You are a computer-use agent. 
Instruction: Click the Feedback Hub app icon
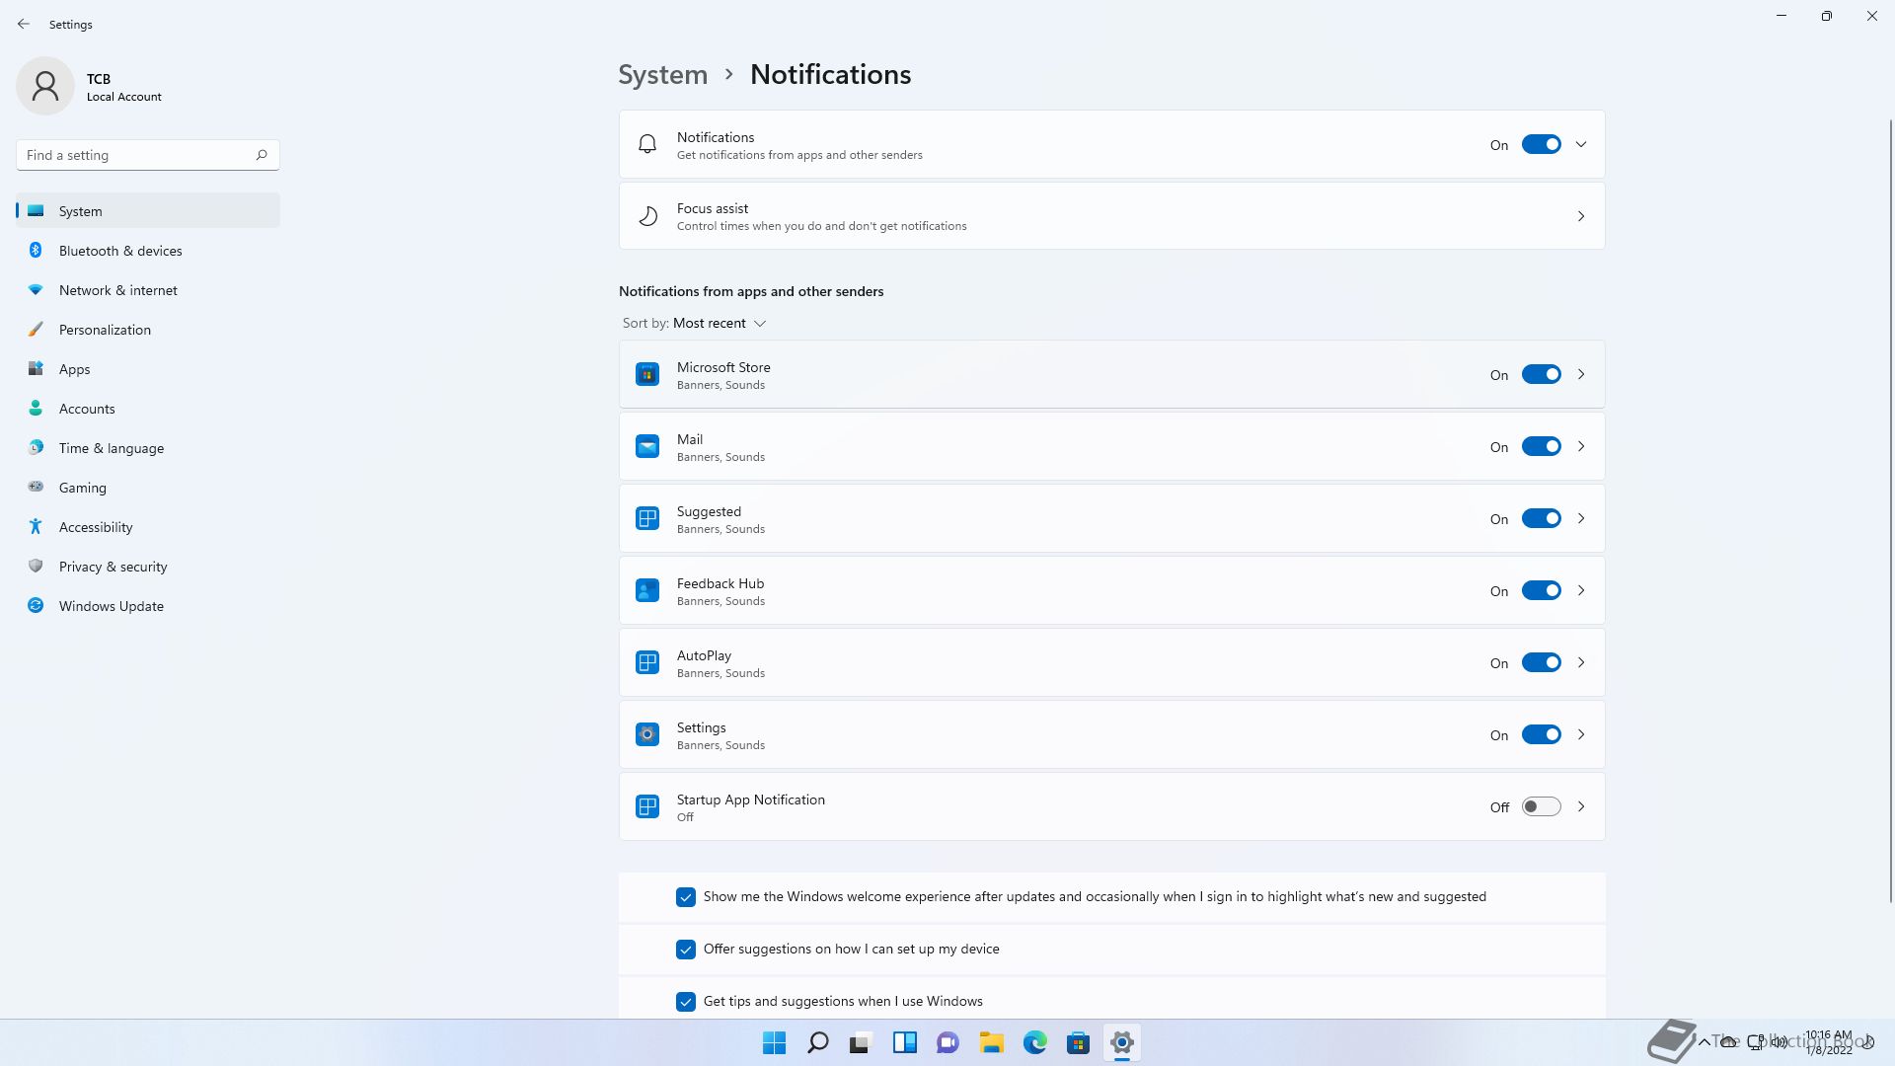647,590
